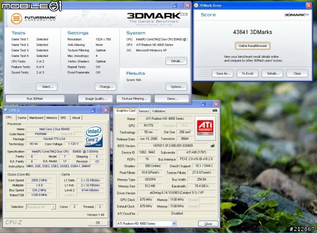Open the Processor #1 selection dropdown
317x233 pixels.
53,207
